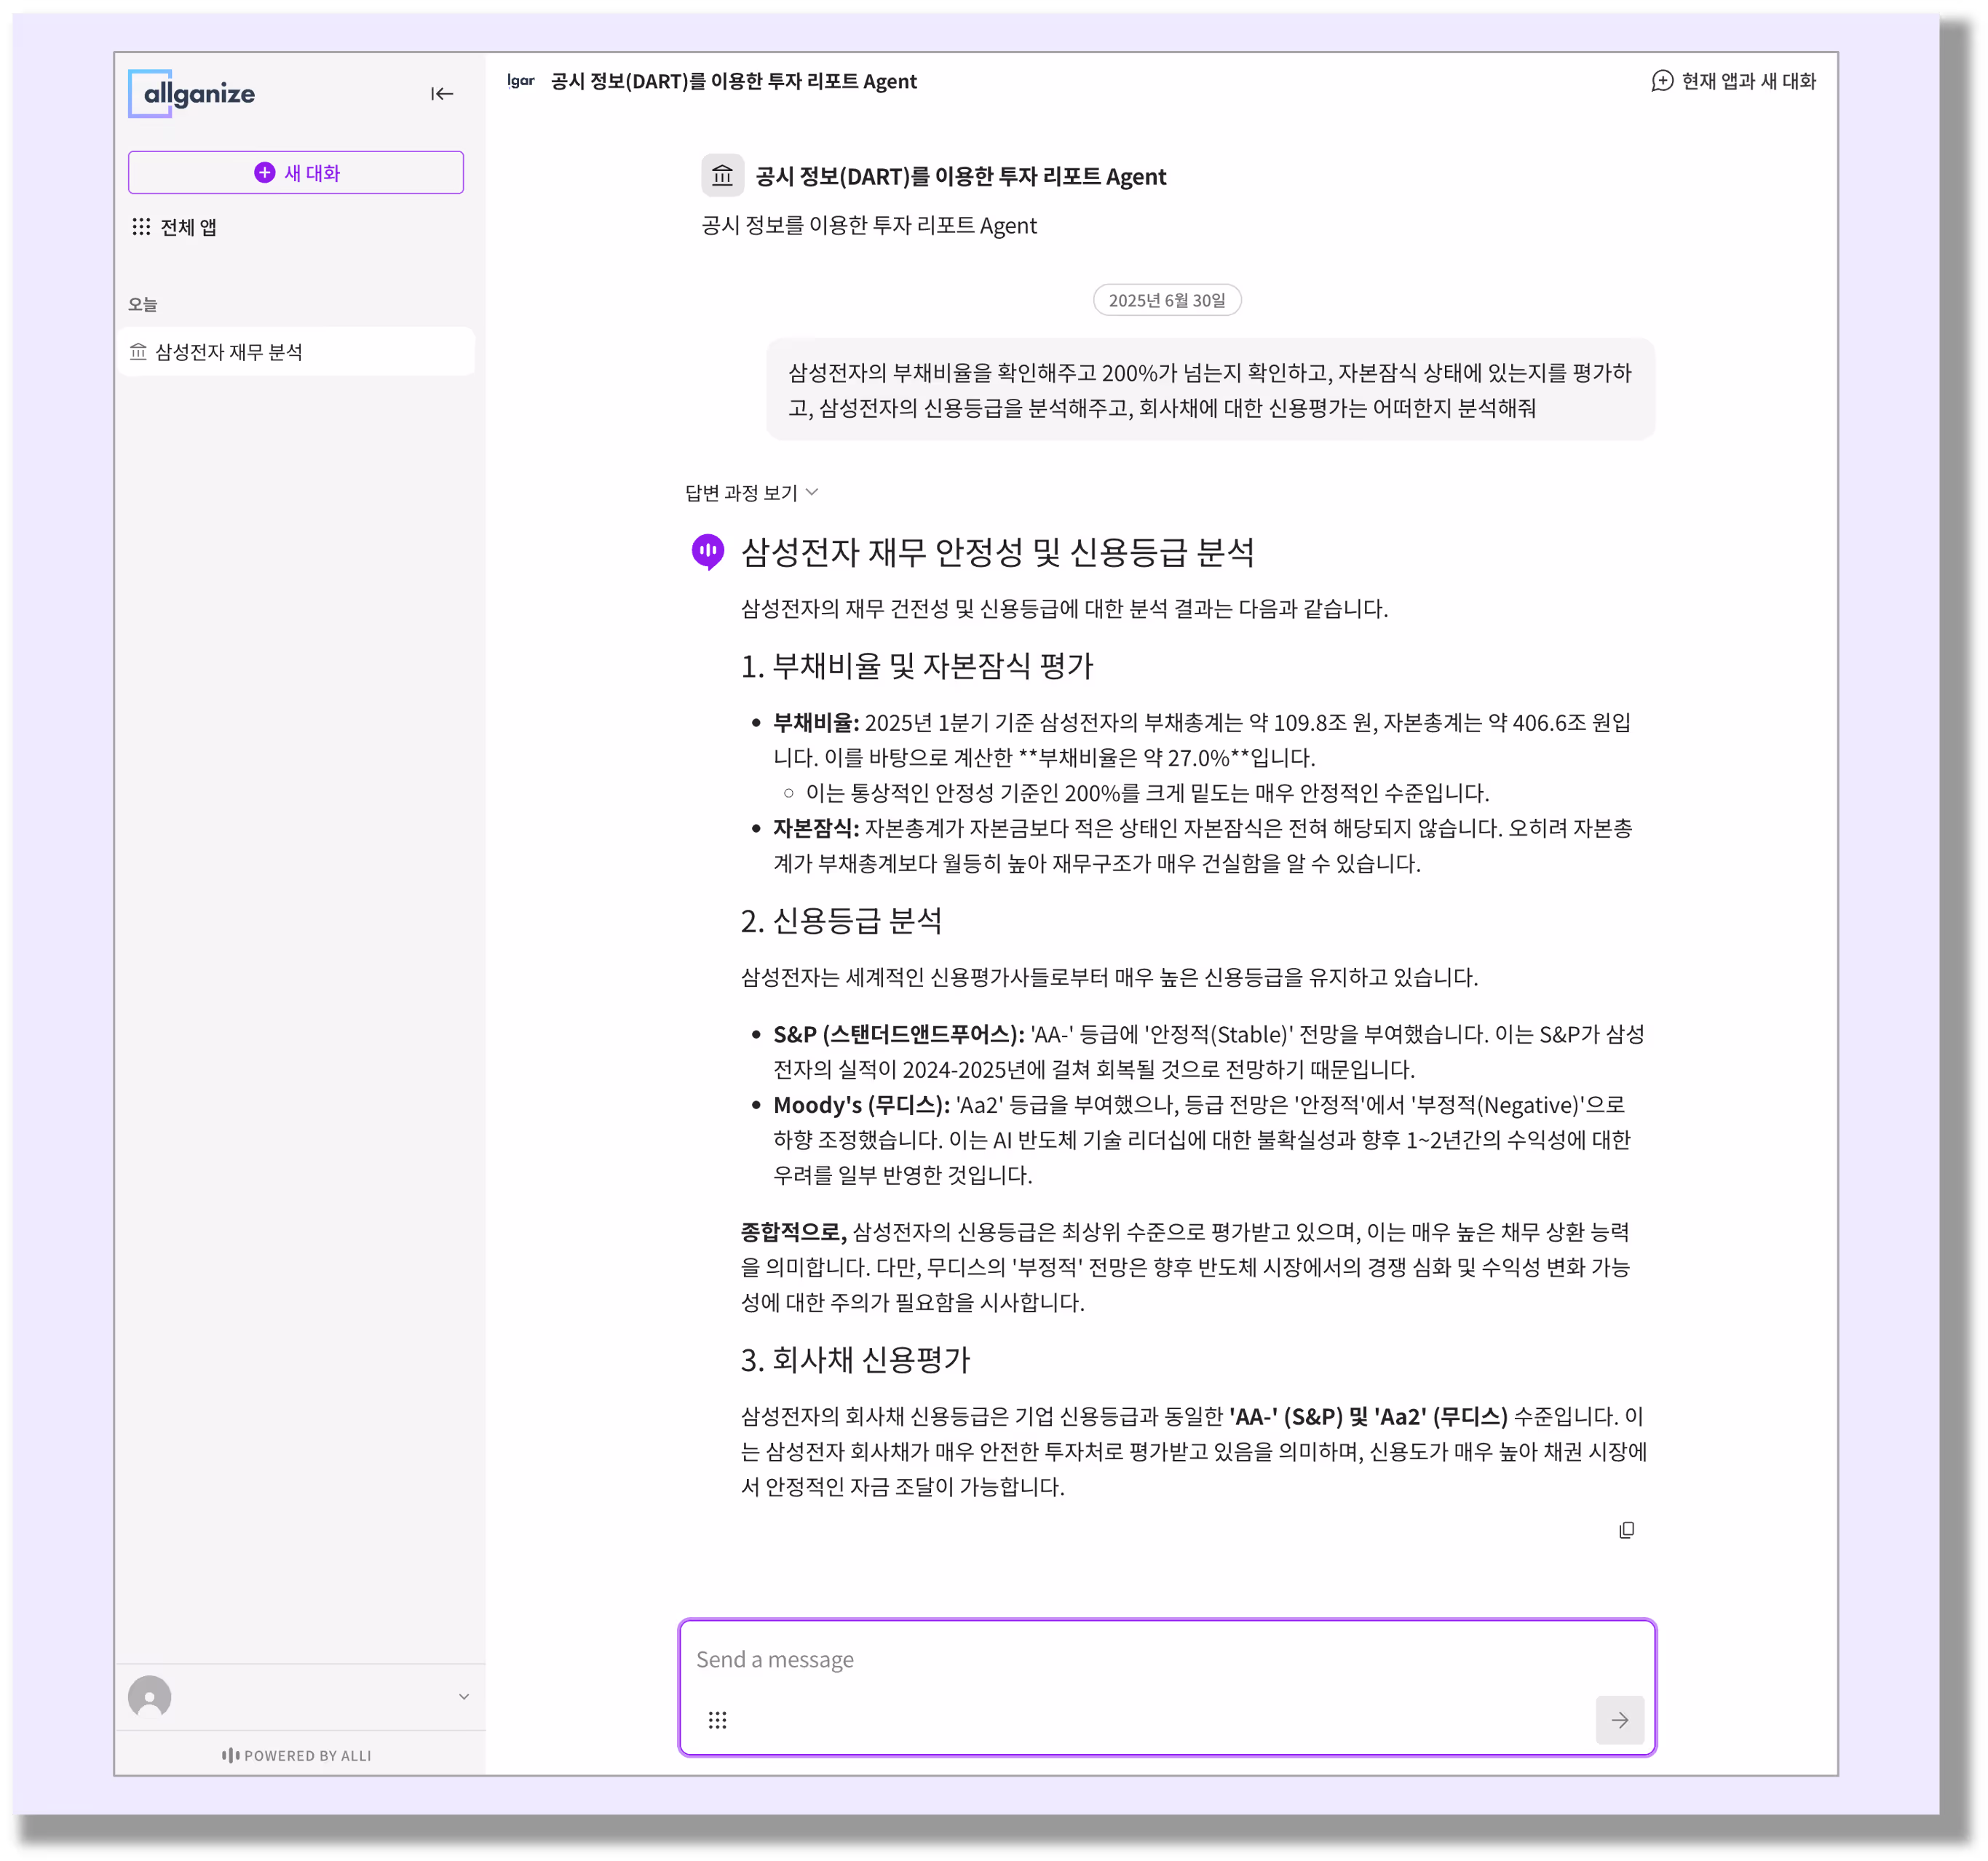Click the bank agent icon above description
This screenshot has width=1988, height=1861.
(722, 176)
